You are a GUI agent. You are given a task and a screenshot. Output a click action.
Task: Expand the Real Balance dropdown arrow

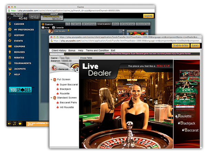pos(27,14)
